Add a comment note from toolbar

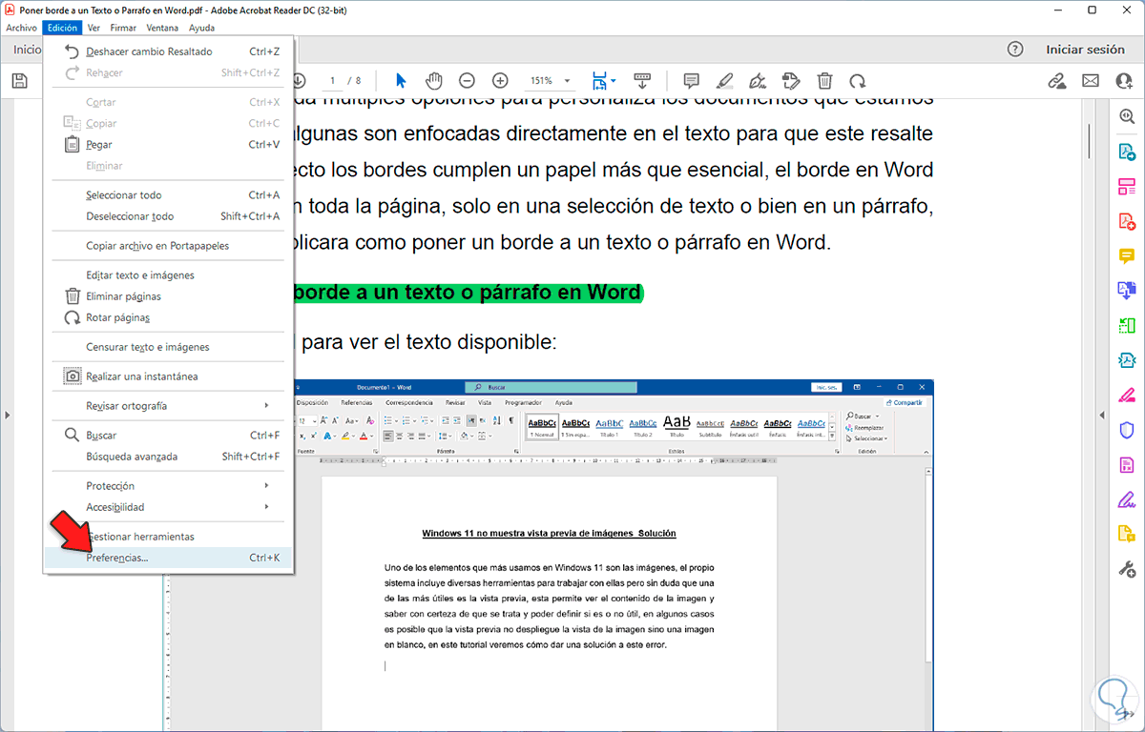[x=692, y=81]
